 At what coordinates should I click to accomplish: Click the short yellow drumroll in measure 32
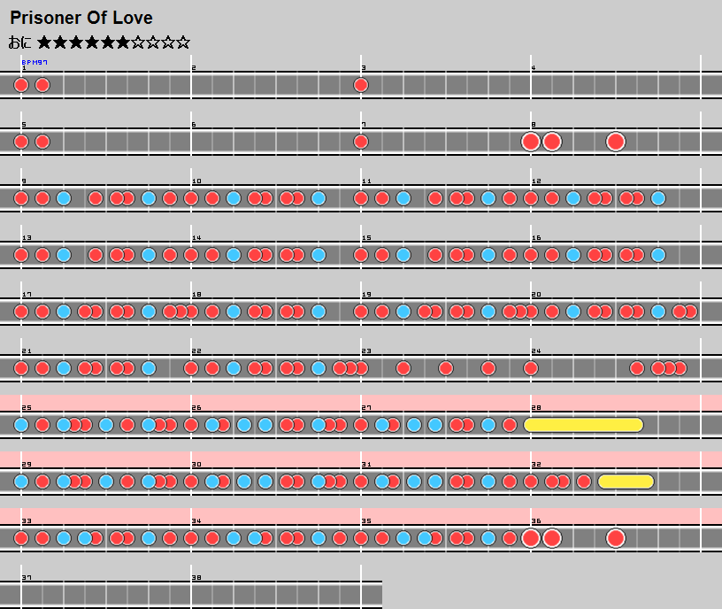pos(626,482)
